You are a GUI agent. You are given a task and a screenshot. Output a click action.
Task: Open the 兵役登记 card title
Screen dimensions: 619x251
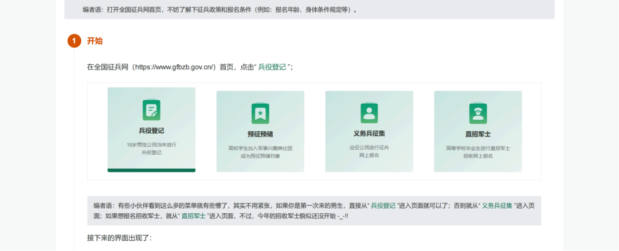151,131
